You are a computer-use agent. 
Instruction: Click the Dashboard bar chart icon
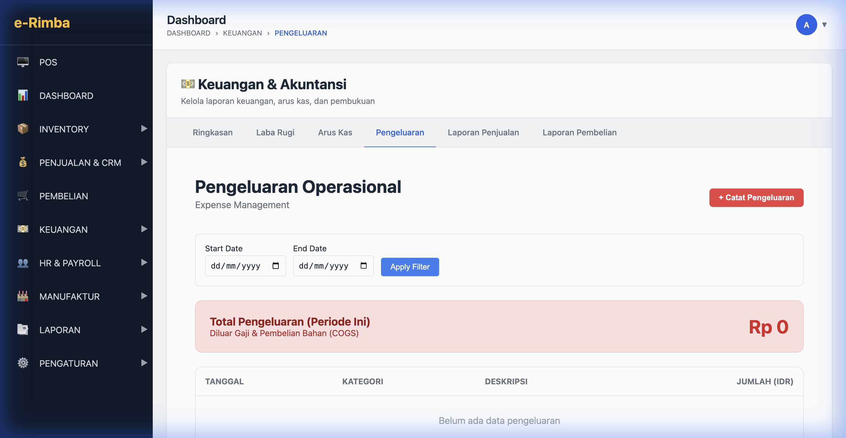click(23, 95)
